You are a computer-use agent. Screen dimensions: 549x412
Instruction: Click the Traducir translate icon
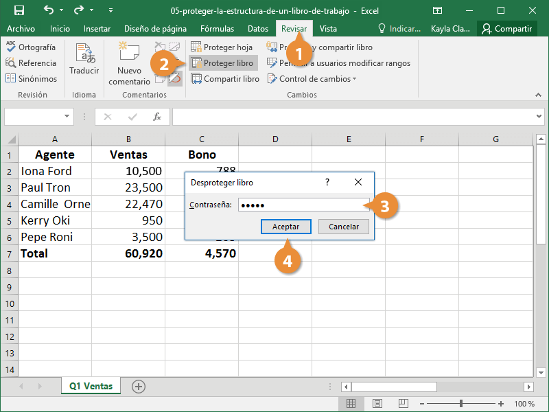84,59
